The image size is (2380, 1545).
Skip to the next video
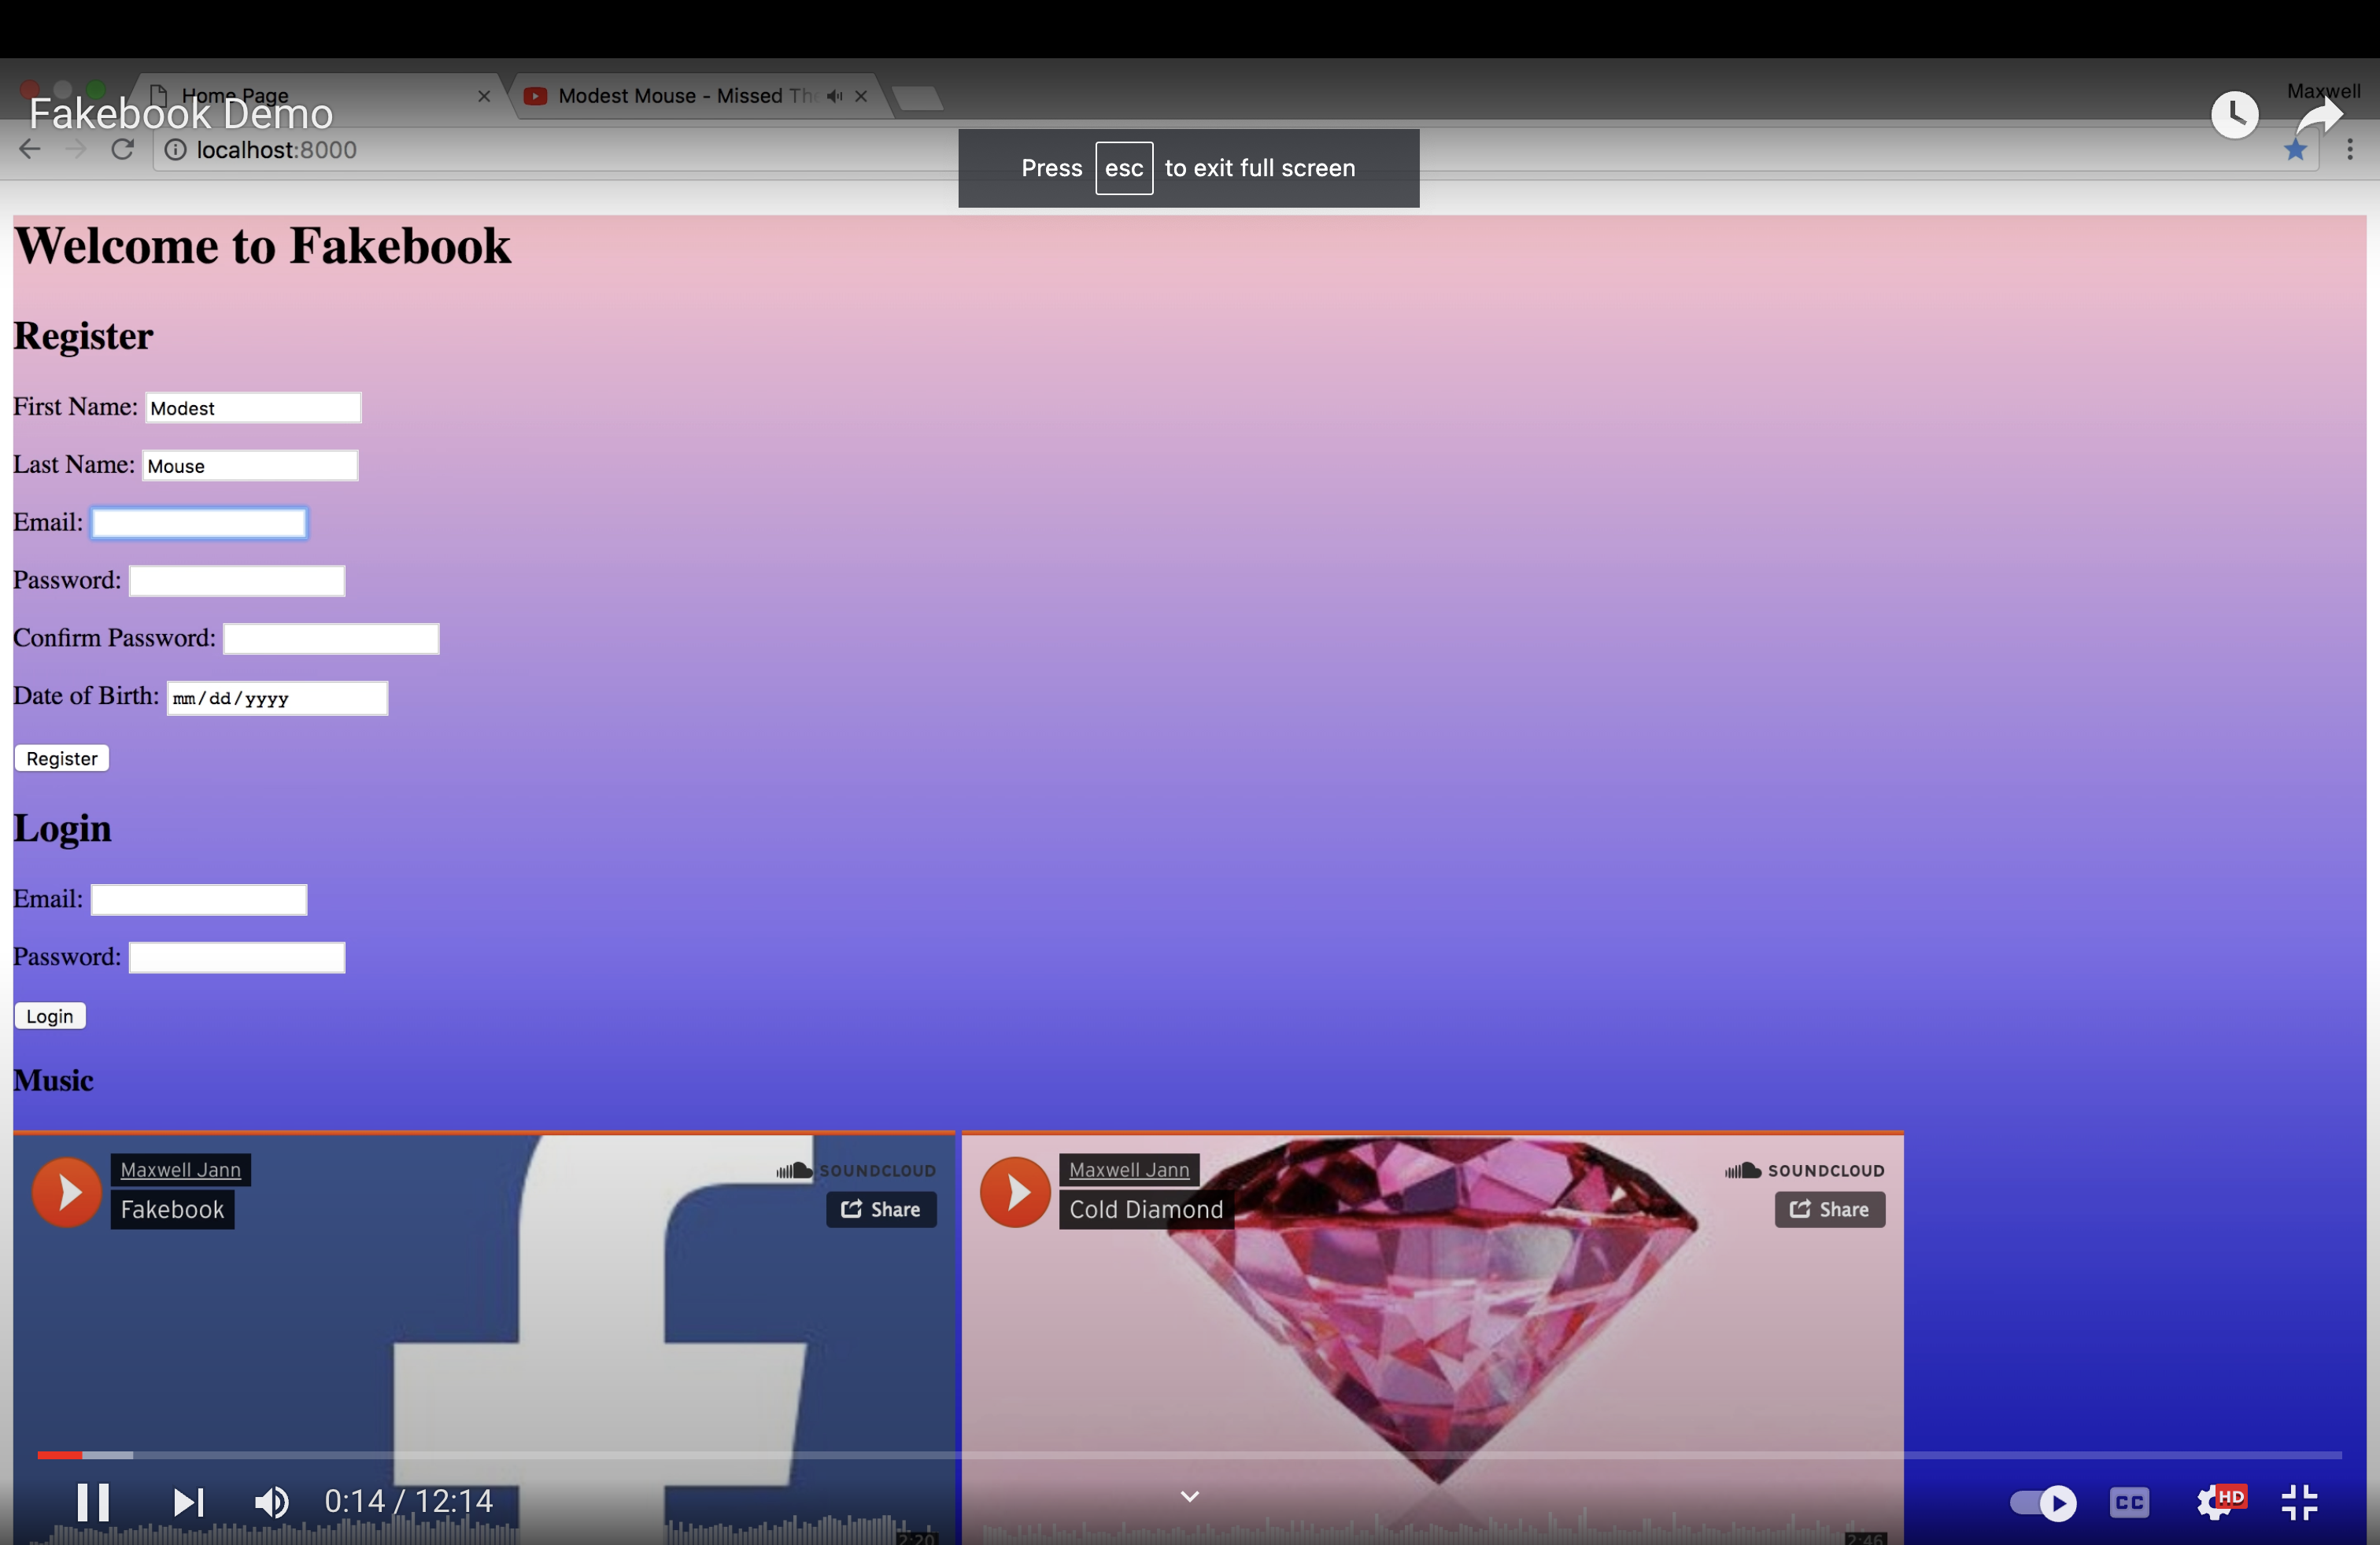tap(188, 1501)
